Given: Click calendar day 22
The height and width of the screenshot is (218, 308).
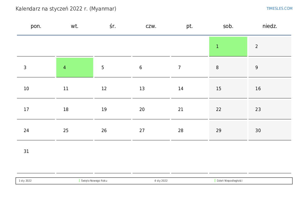Looking at the screenshot, I should click(228, 109).
